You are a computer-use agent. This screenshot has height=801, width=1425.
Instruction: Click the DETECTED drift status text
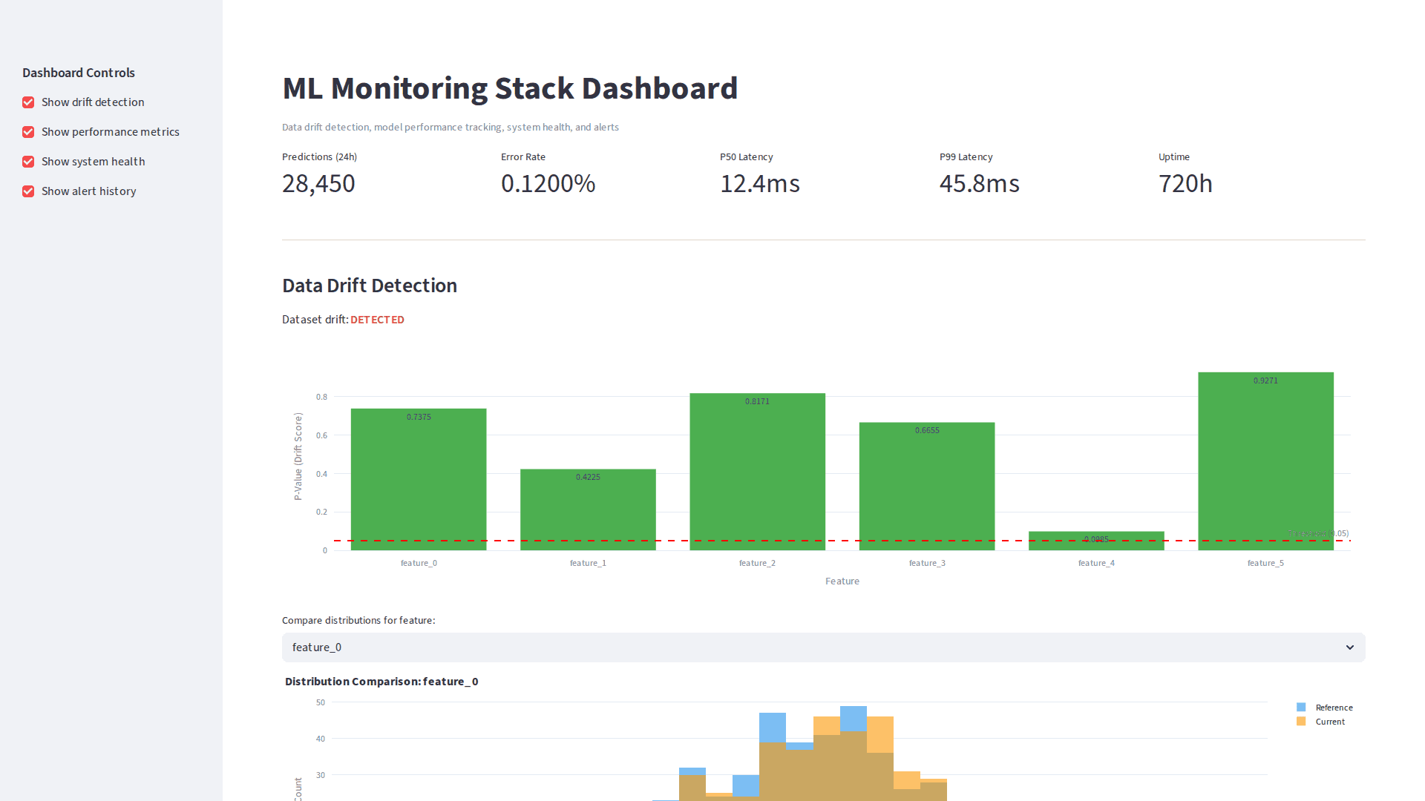(377, 320)
